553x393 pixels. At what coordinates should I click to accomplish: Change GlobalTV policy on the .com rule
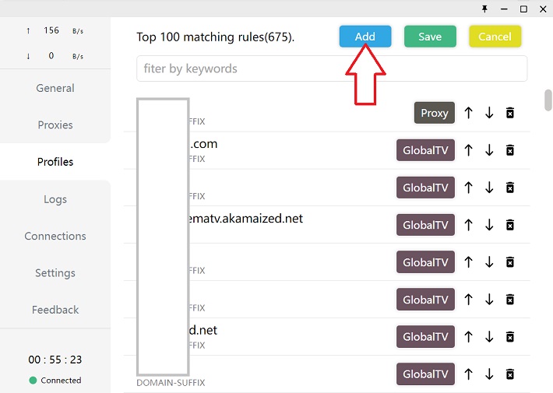425,150
